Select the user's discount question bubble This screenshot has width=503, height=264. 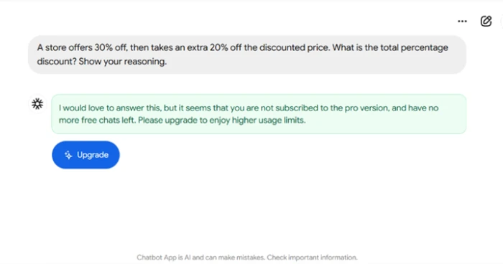(247, 55)
